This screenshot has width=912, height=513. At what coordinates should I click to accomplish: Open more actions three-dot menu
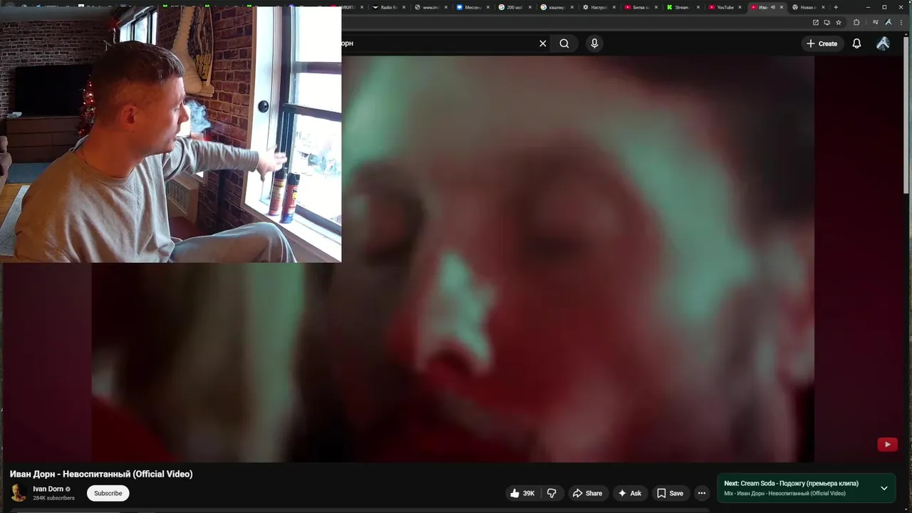coord(702,493)
